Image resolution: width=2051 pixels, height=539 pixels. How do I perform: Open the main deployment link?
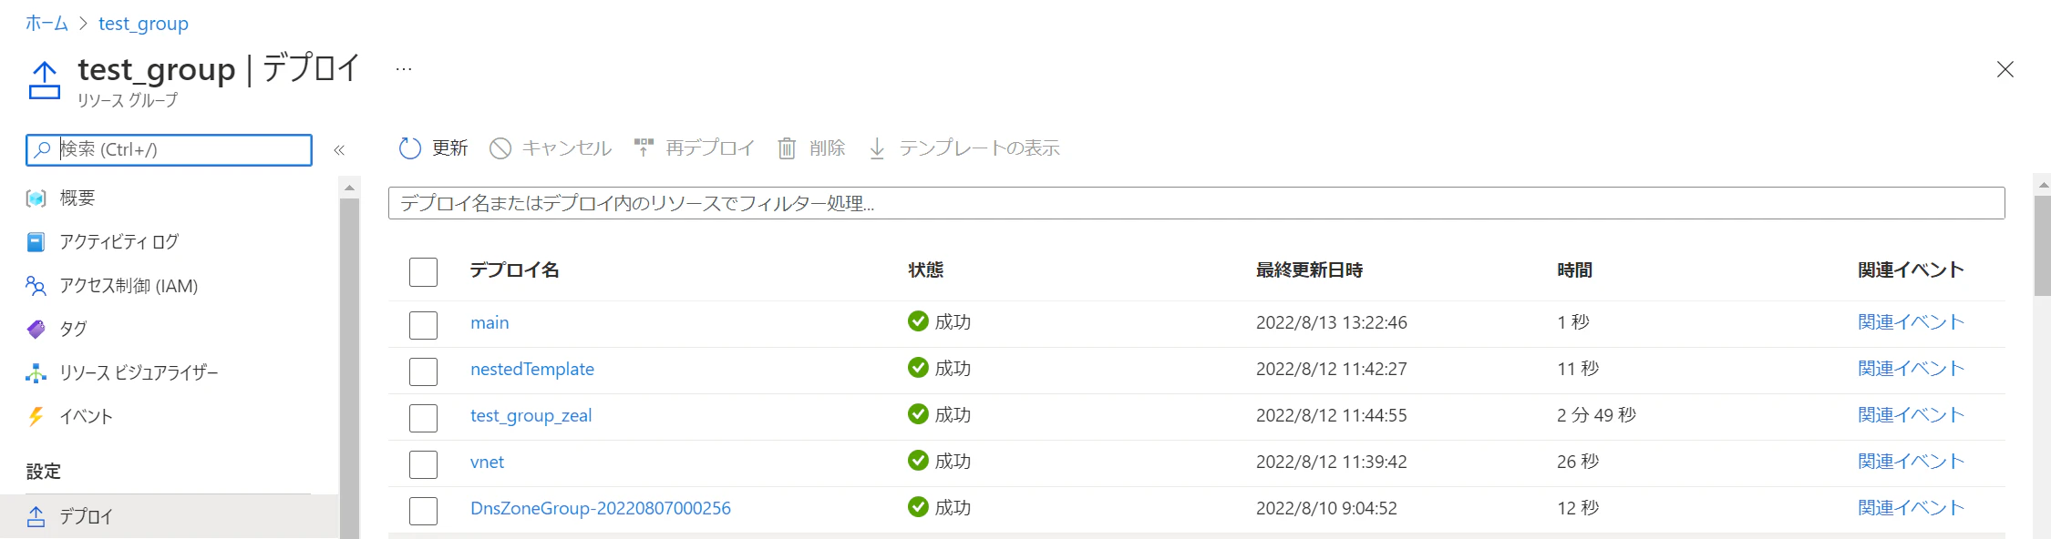point(490,322)
